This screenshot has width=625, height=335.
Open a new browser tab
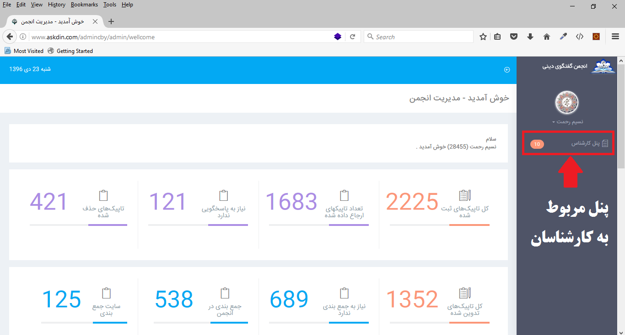tap(111, 21)
